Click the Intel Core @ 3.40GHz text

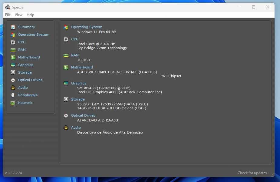coord(96,44)
